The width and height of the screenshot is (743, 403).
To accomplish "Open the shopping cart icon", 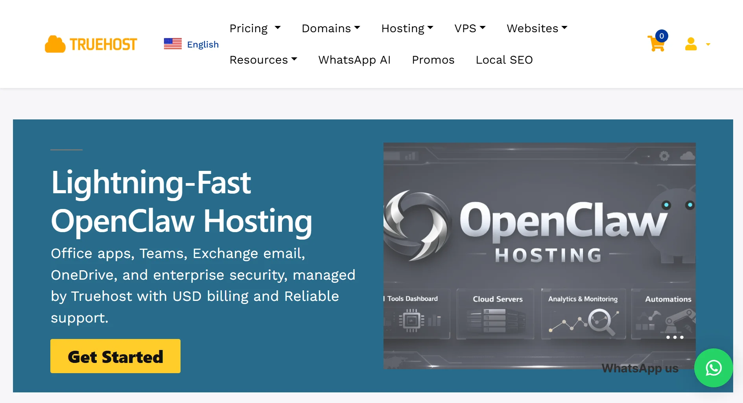I will coord(656,44).
